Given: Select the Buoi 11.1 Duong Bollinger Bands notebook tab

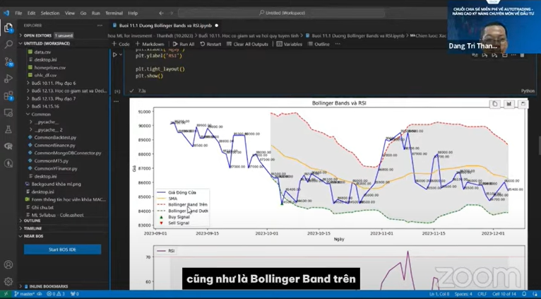Looking at the screenshot, I should [x=165, y=25].
